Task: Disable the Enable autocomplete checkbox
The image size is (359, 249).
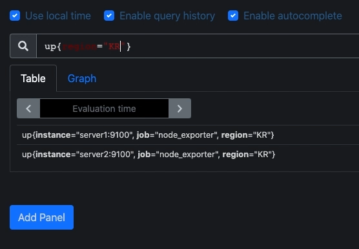Action: pos(233,16)
